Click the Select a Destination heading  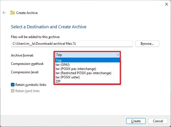pyautogui.click(x=48, y=27)
